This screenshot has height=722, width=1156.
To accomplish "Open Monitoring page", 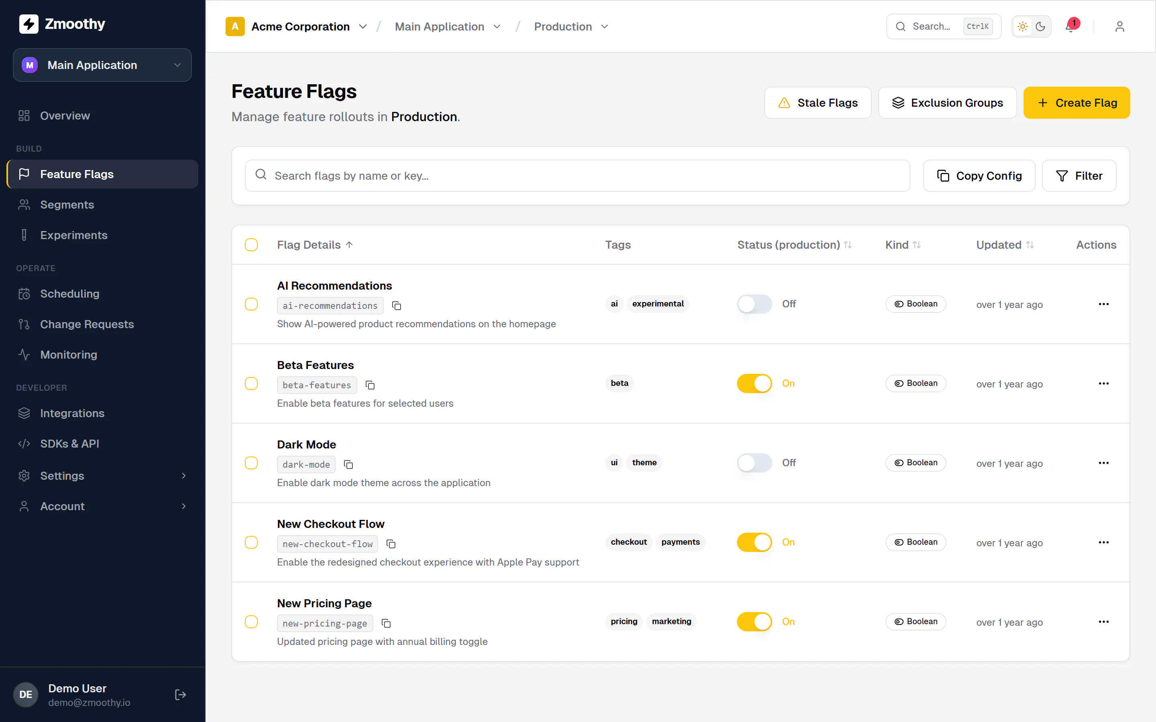I will pos(102,355).
